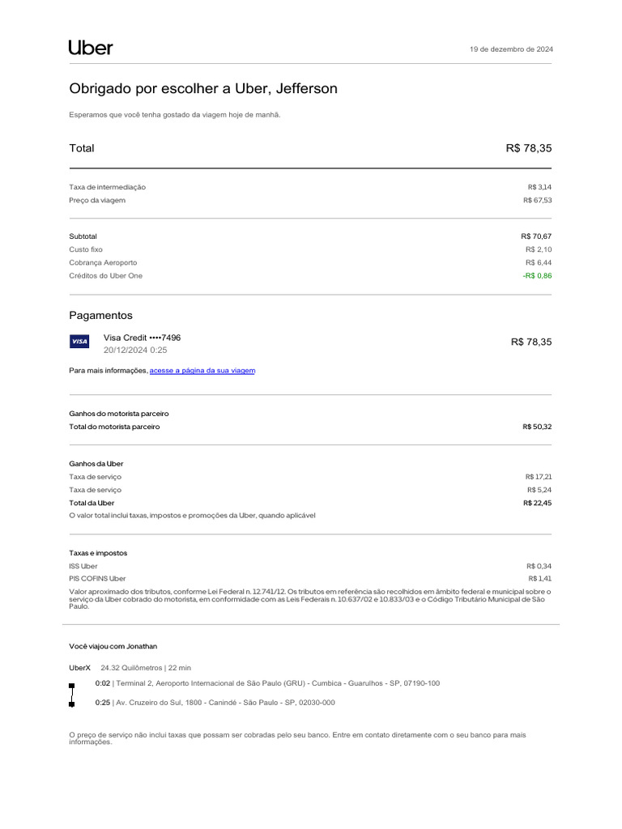Click the payment timestamp 20/12/2024 0:25

tap(135, 351)
